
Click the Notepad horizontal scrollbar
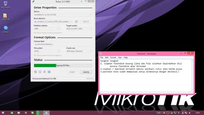pyautogui.click(x=145, y=92)
